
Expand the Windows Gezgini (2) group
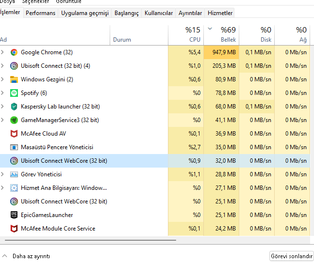2,79
